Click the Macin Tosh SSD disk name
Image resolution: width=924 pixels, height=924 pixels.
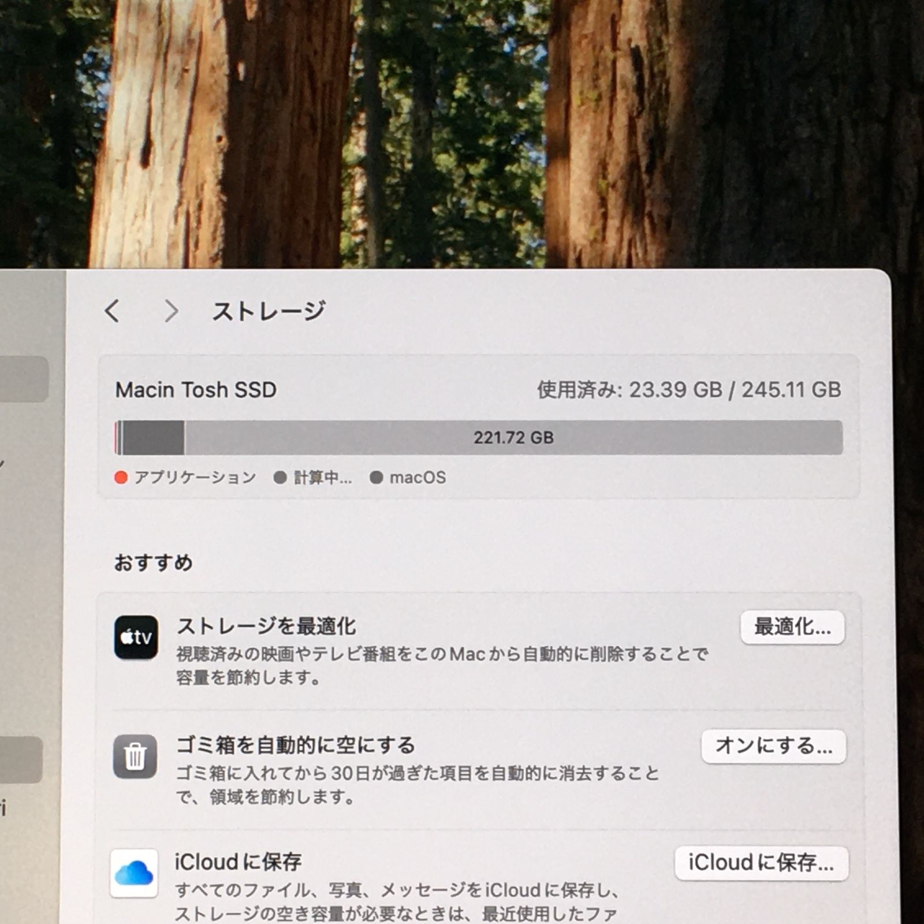pyautogui.click(x=196, y=390)
